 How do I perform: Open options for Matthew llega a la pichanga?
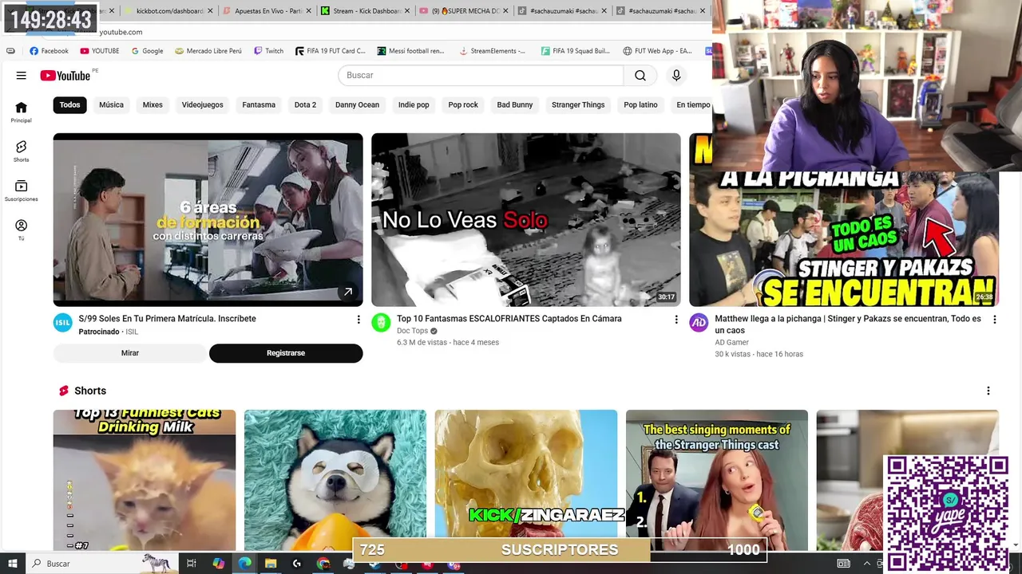point(994,319)
